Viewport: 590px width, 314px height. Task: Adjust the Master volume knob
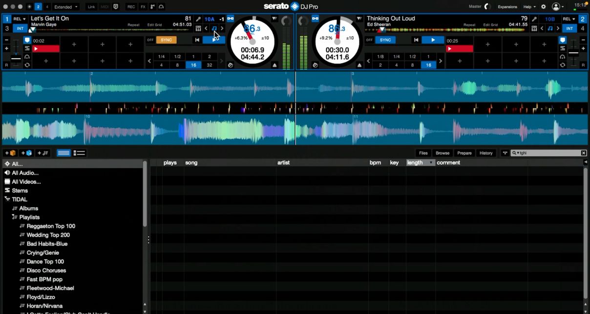click(487, 7)
